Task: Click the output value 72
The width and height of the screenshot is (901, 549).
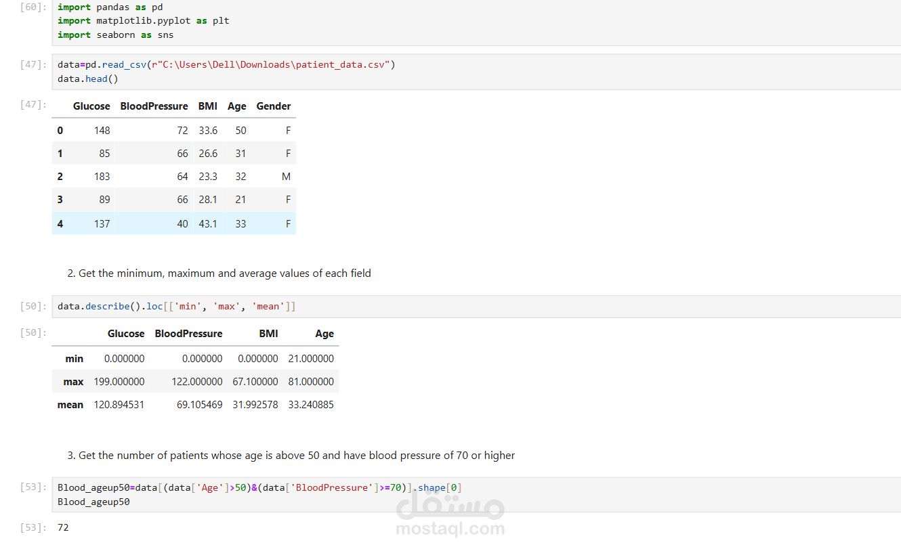Action: pyautogui.click(x=63, y=527)
